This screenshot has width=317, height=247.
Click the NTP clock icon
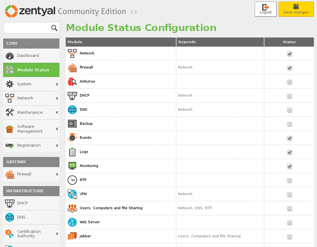(72, 180)
